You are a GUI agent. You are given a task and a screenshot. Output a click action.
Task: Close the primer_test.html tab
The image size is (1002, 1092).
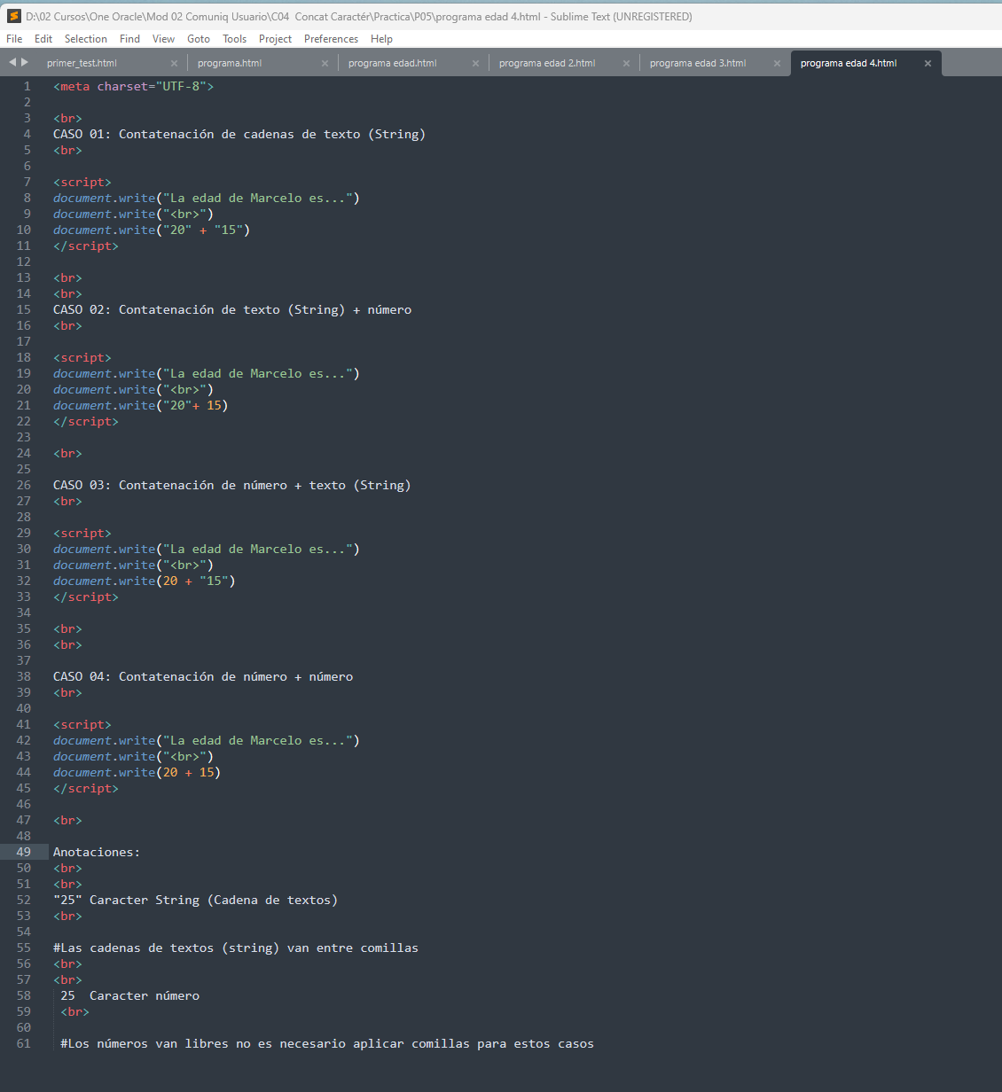click(174, 63)
